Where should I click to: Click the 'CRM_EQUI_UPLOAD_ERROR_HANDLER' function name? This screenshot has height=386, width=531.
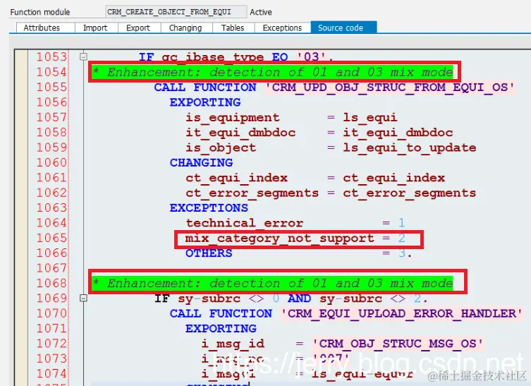coord(402,313)
